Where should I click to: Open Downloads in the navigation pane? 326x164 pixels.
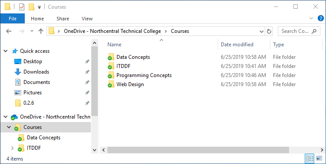pyautogui.click(x=36, y=72)
